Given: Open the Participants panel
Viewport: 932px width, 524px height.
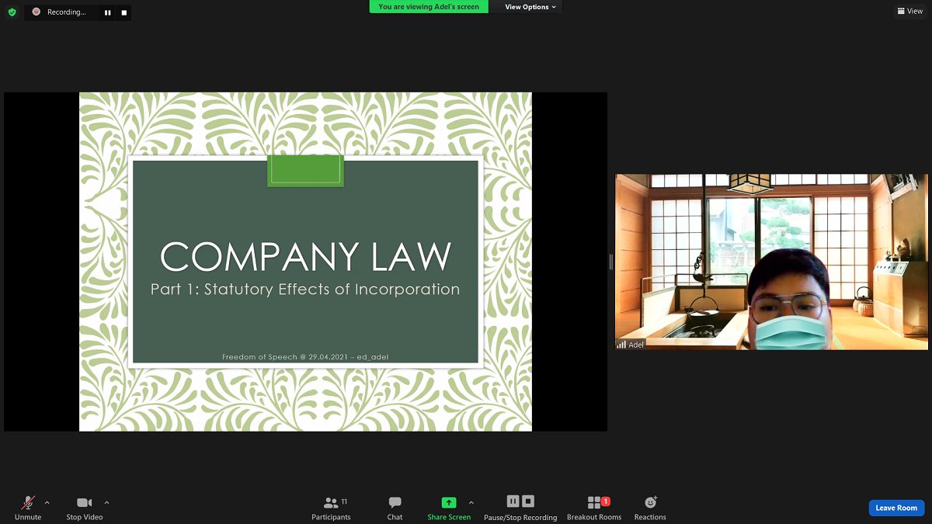Looking at the screenshot, I should (x=332, y=508).
